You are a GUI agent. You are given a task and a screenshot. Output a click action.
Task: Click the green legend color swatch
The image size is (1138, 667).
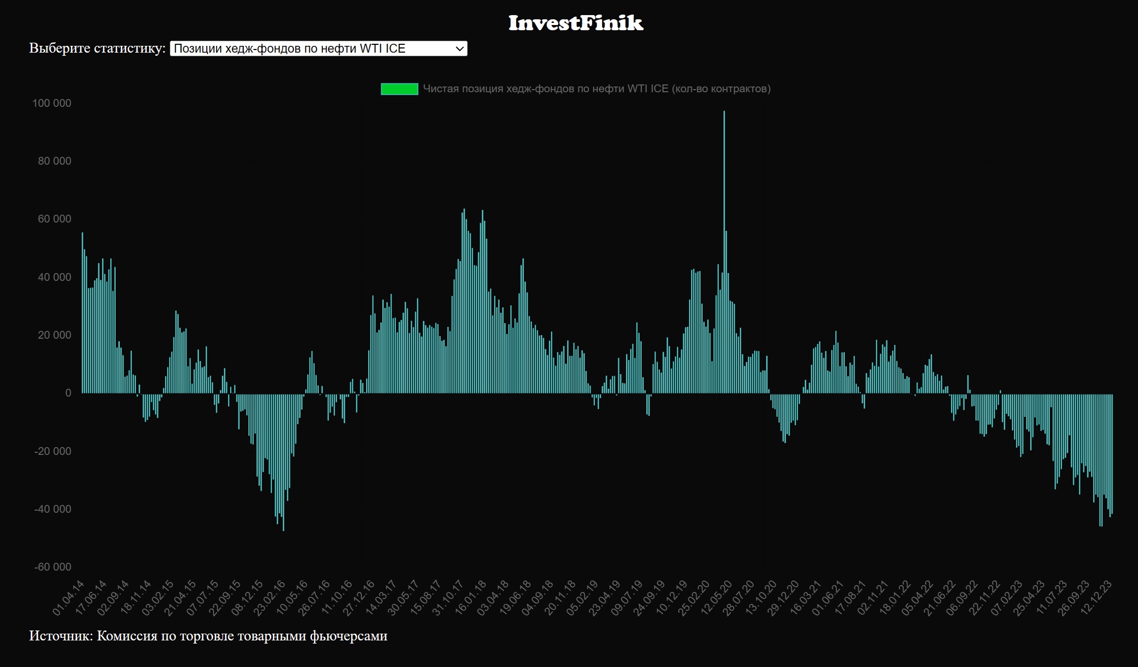pyautogui.click(x=399, y=89)
